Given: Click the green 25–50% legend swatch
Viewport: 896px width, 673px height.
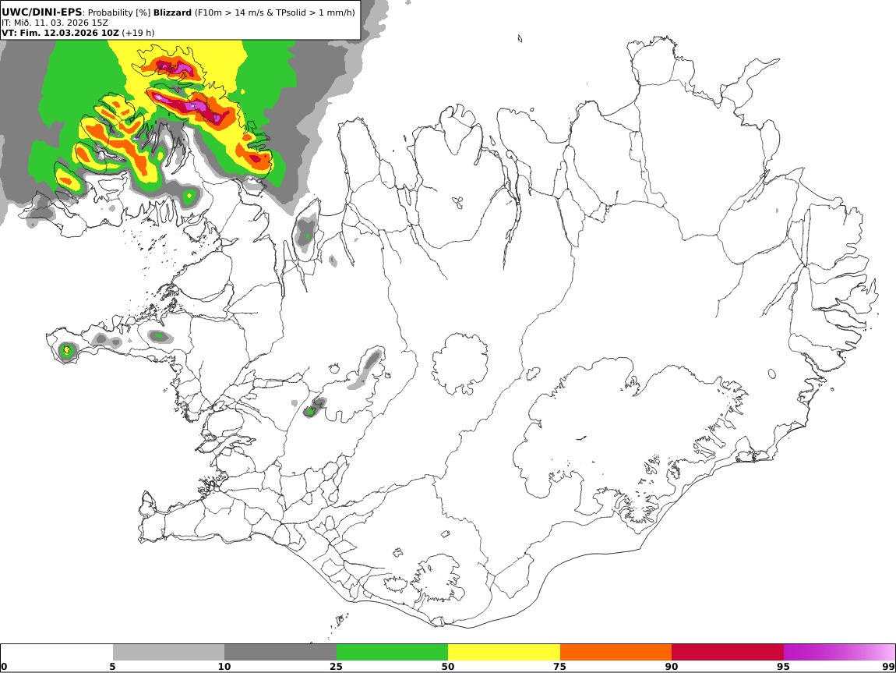Looking at the screenshot, I should click(x=392, y=652).
